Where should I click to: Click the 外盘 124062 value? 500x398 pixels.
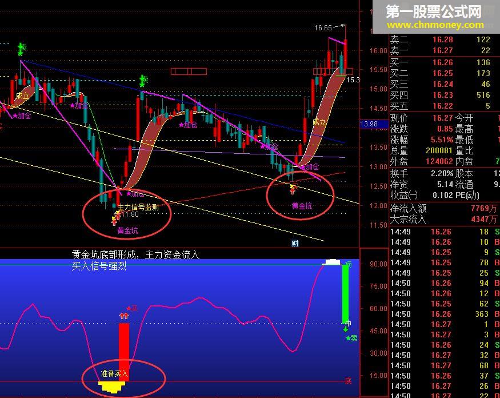pos(439,161)
